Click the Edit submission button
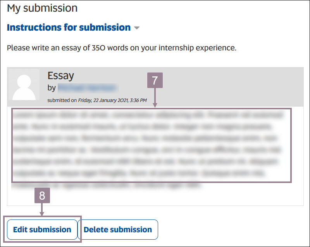The image size is (310, 247). tap(42, 229)
